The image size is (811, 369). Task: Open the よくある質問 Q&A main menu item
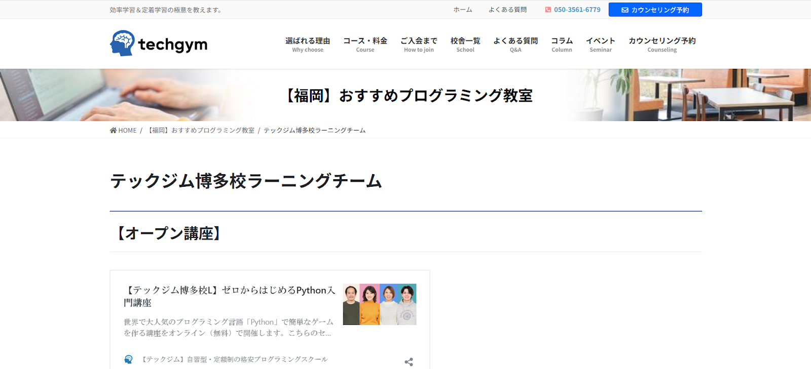click(x=515, y=45)
